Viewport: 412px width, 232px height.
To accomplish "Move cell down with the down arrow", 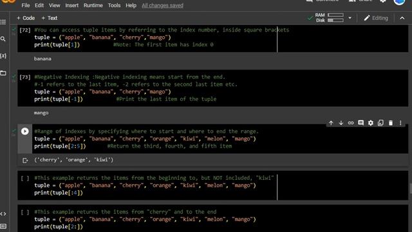I will [x=341, y=123].
